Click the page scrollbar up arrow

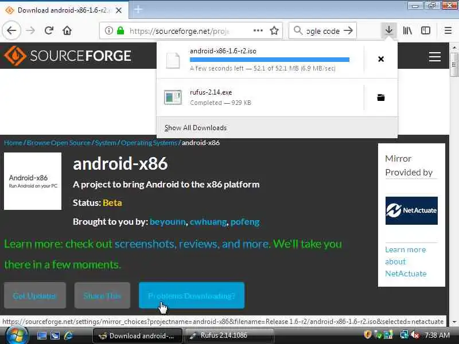tap(454, 48)
